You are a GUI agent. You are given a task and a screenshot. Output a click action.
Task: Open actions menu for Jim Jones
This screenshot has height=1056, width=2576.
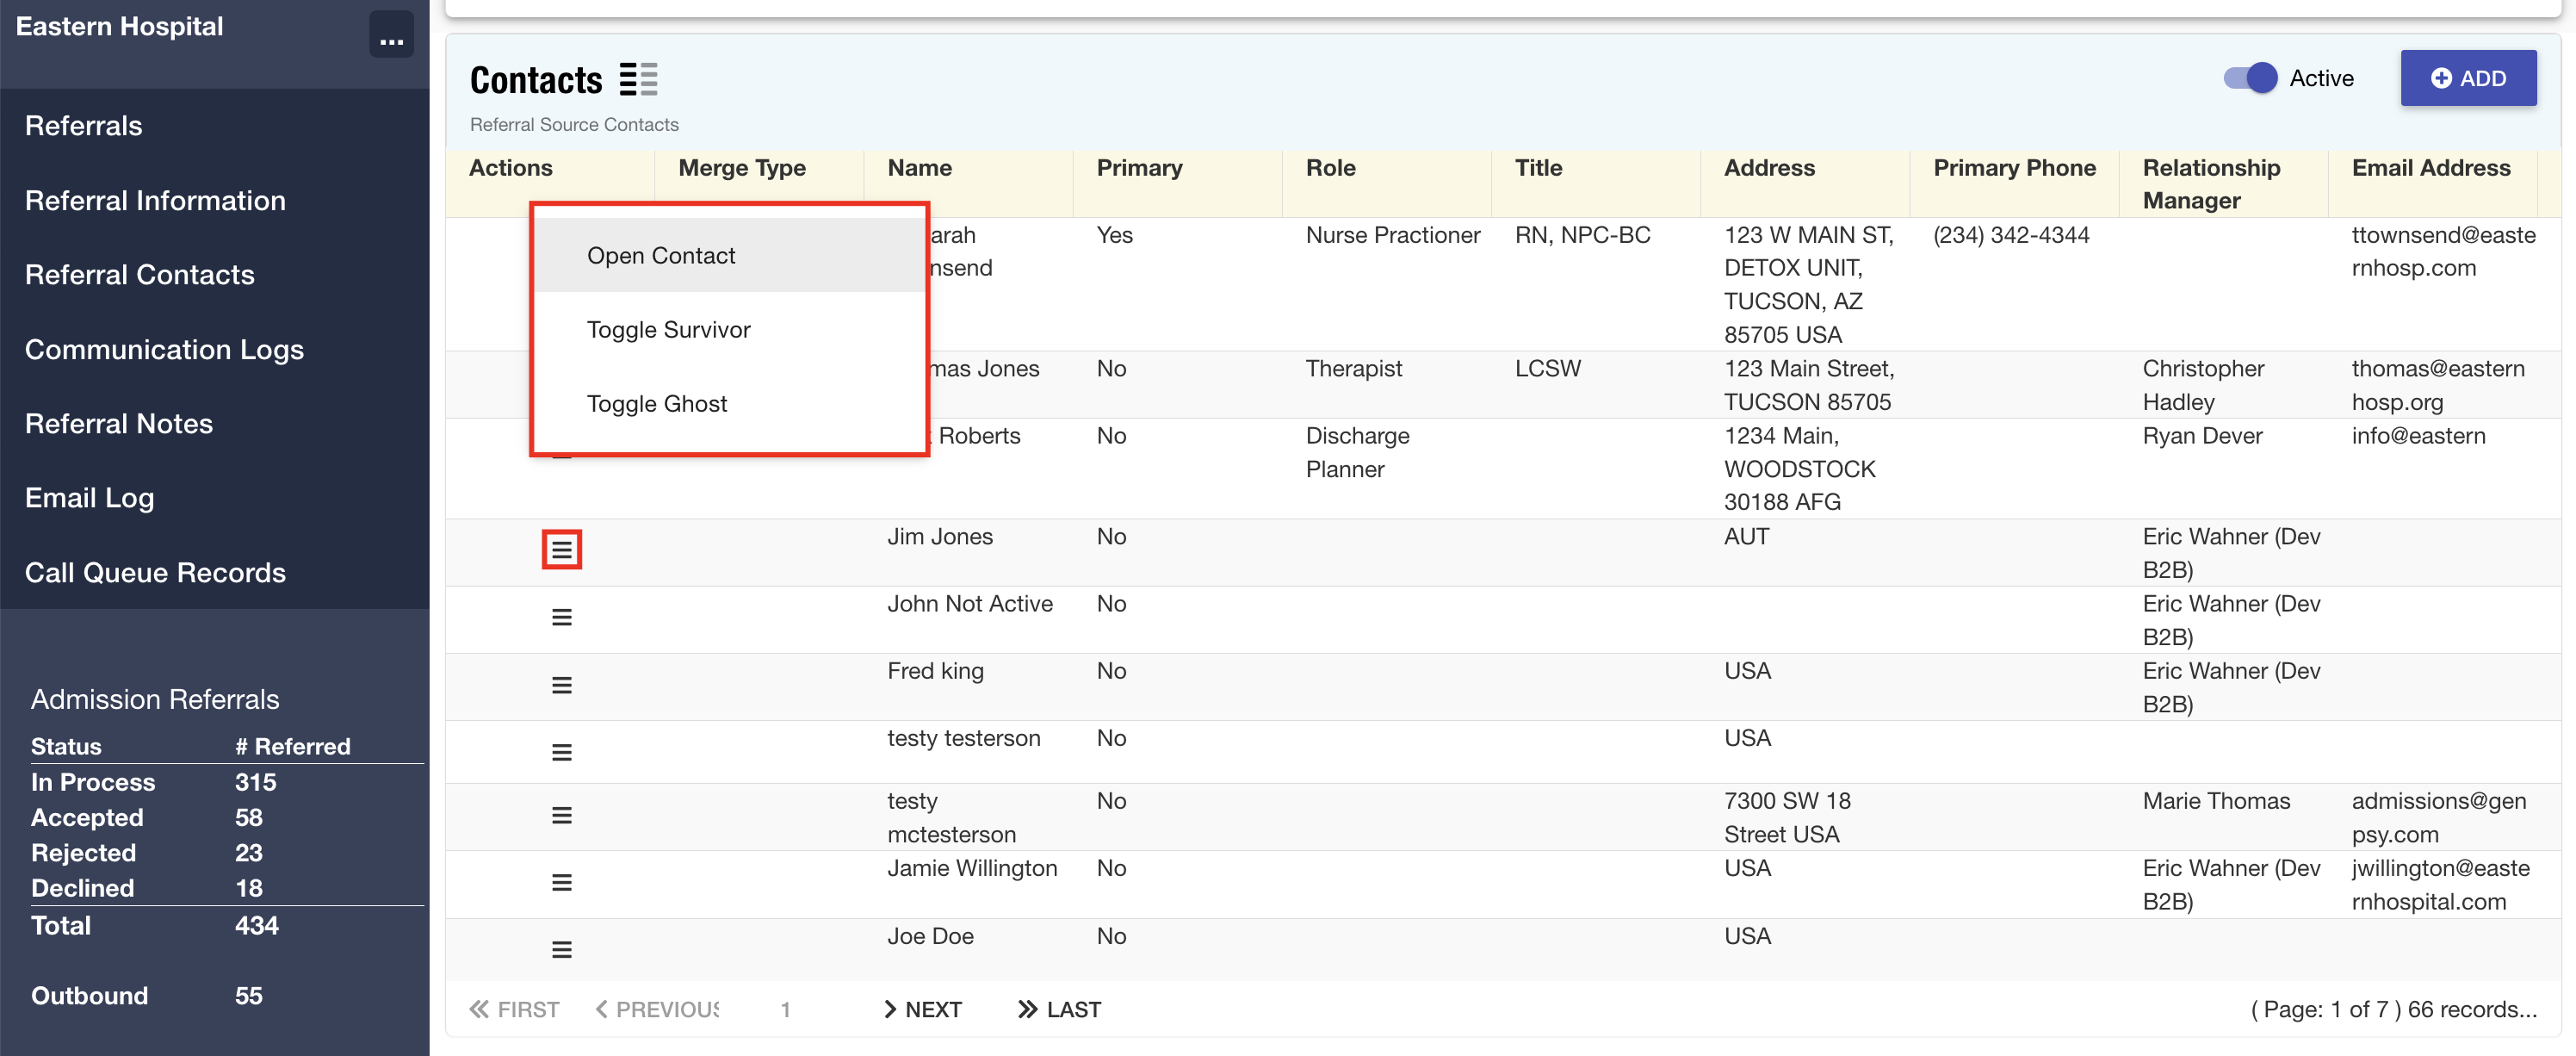pos(561,550)
